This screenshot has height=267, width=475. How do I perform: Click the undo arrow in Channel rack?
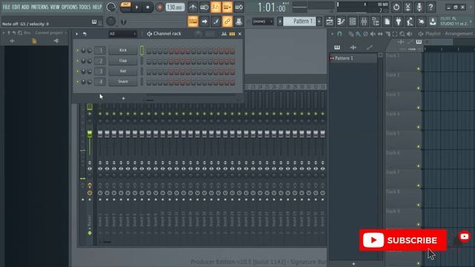click(85, 34)
